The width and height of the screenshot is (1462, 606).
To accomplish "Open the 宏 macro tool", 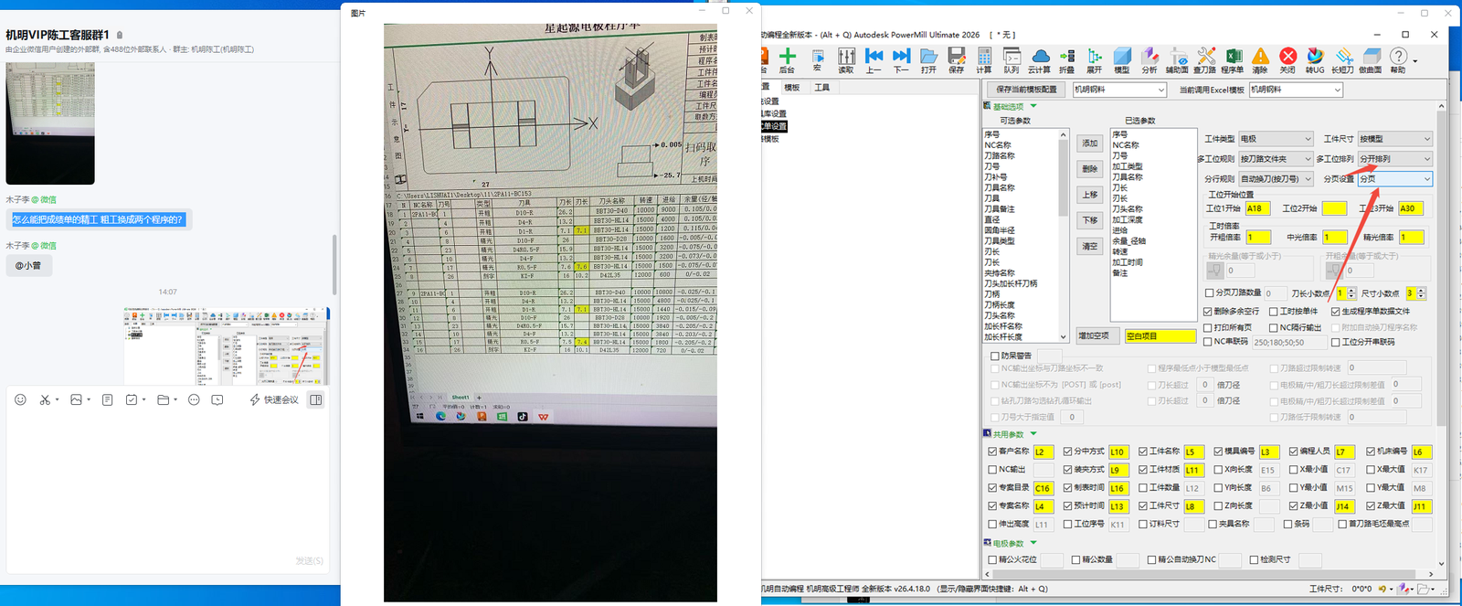I will (818, 60).
